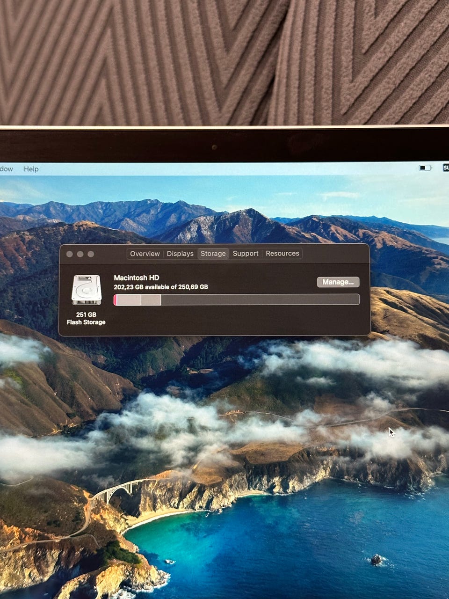Close the About This Mac window
Image resolution: width=449 pixels, height=599 pixels.
point(70,254)
